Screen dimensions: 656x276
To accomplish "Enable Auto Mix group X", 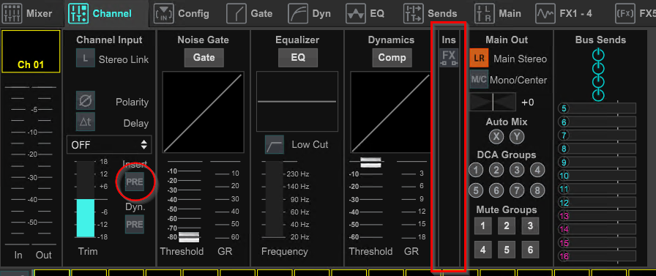I will 496,137.
